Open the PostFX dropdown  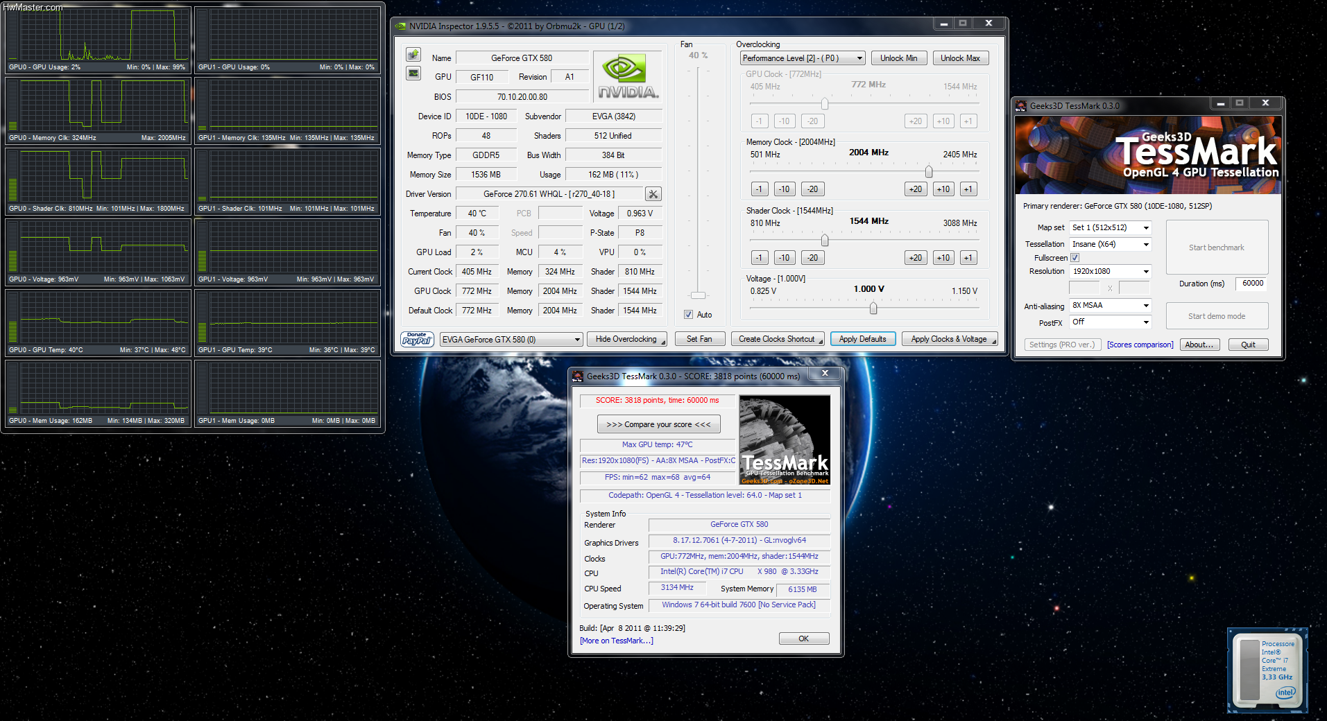1110,322
